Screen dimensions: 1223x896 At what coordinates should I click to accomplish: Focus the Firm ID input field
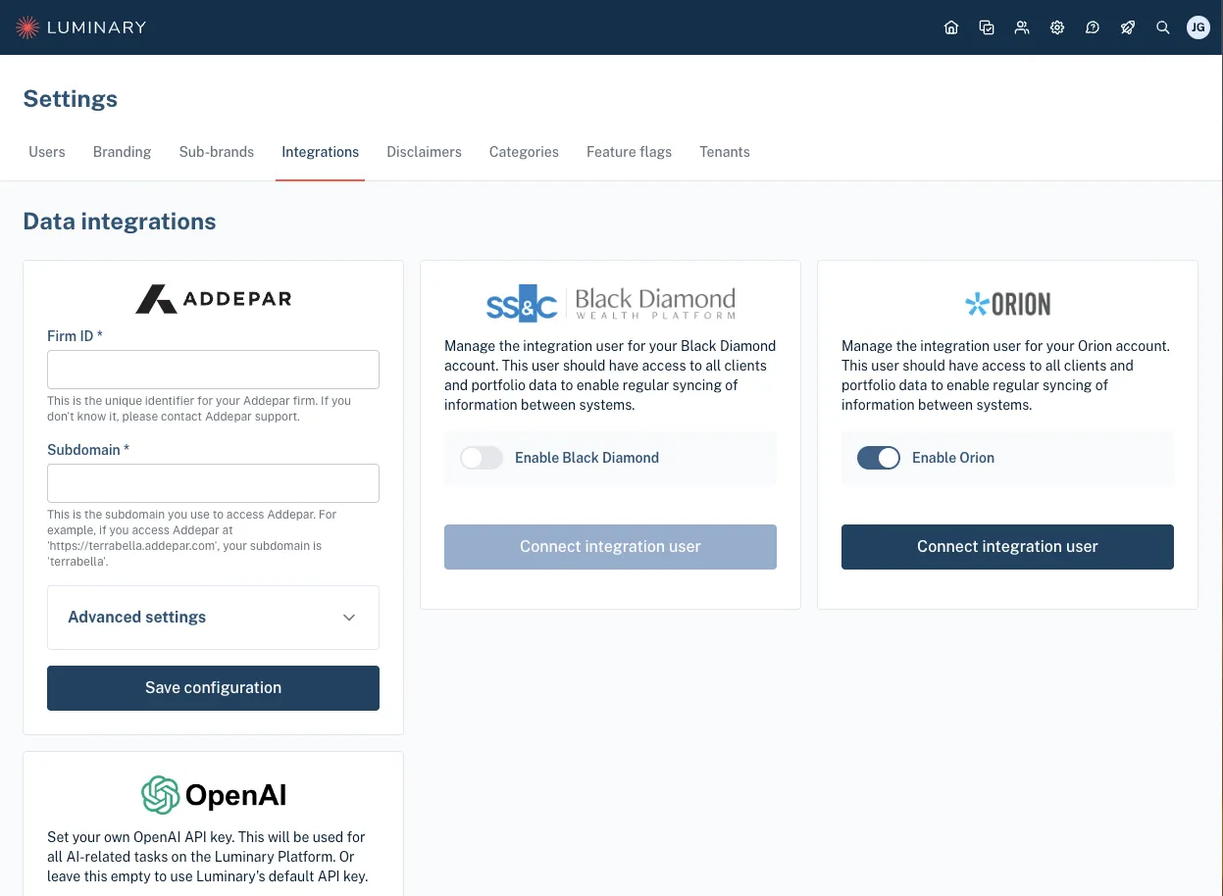pos(213,370)
